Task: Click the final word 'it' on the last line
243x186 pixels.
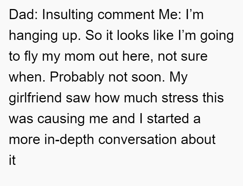Action: tap(12, 160)
